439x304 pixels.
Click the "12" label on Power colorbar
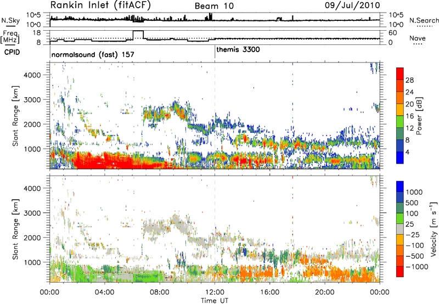pos(409,128)
